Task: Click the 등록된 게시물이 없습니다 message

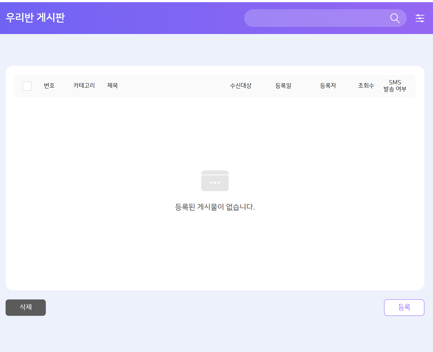Action: (215, 207)
